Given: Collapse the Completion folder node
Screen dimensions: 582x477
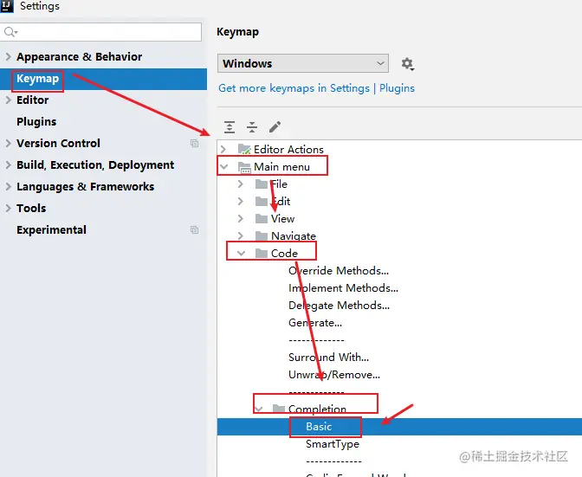Looking at the screenshot, I should (x=259, y=409).
